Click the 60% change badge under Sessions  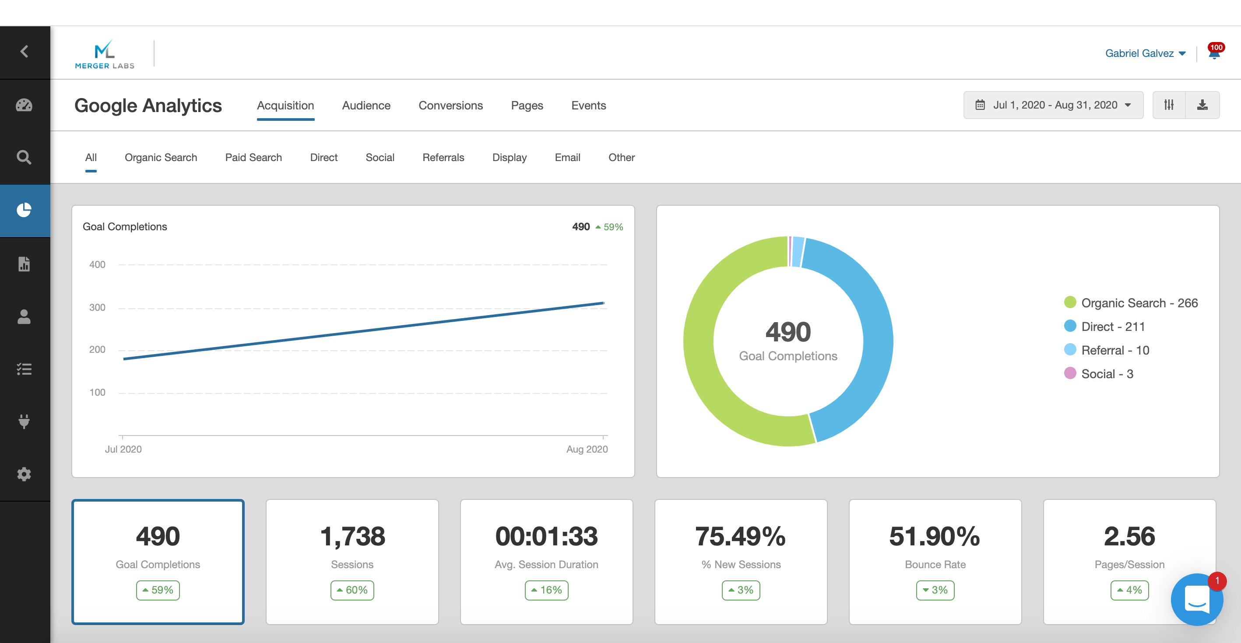[352, 590]
